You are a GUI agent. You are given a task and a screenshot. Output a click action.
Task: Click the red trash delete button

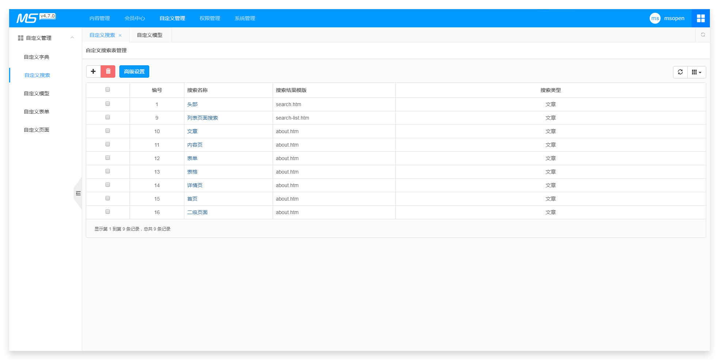tap(108, 71)
